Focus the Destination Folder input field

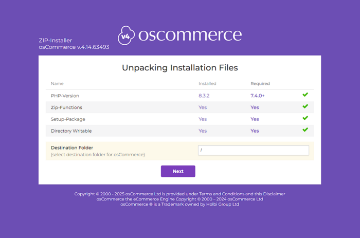point(254,150)
